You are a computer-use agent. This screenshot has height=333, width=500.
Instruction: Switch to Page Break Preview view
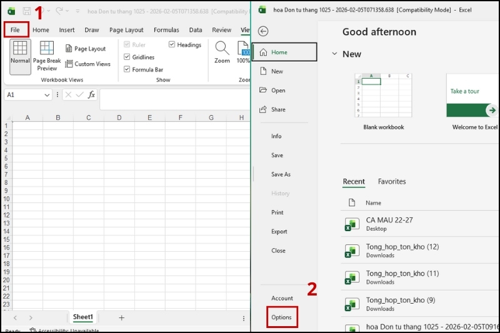[x=47, y=56]
